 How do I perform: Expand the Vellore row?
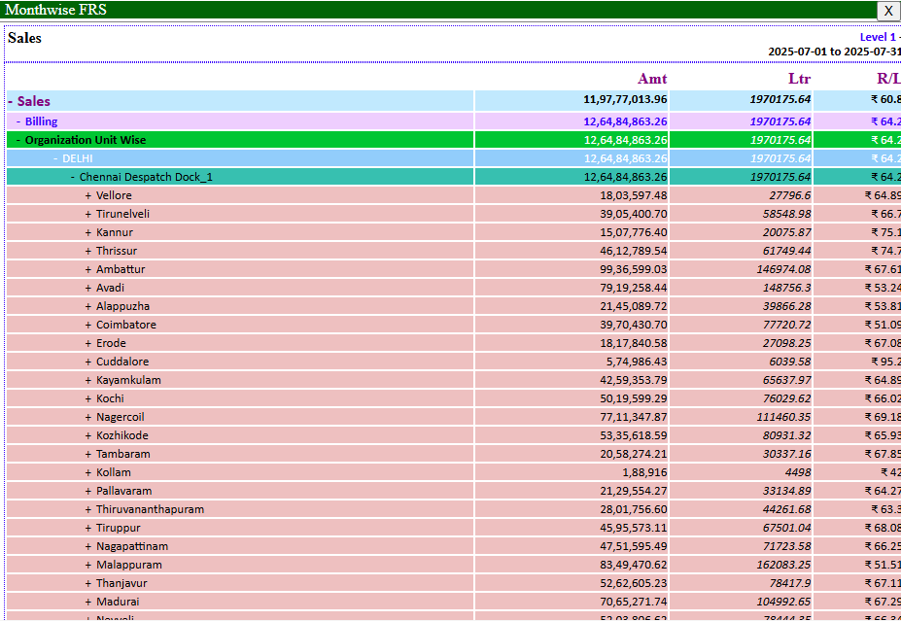[88, 196]
